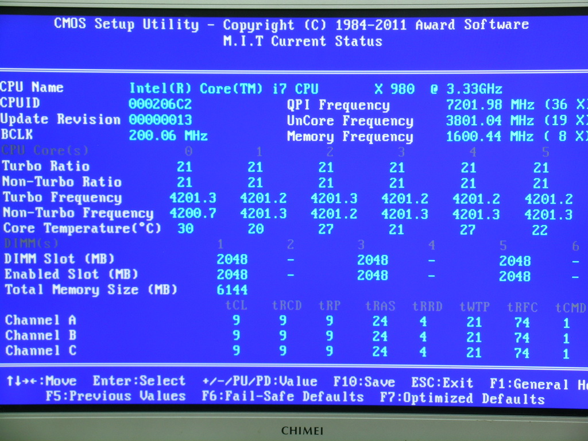
Task: Select the "DIMM Slot (MB)" row label
Action: tap(59, 259)
